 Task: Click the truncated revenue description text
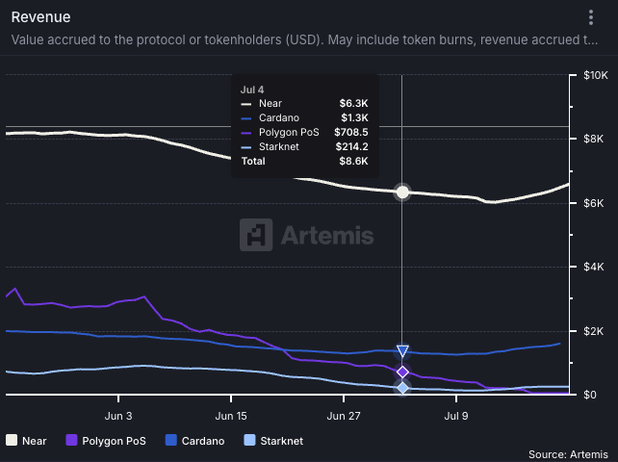tap(304, 39)
